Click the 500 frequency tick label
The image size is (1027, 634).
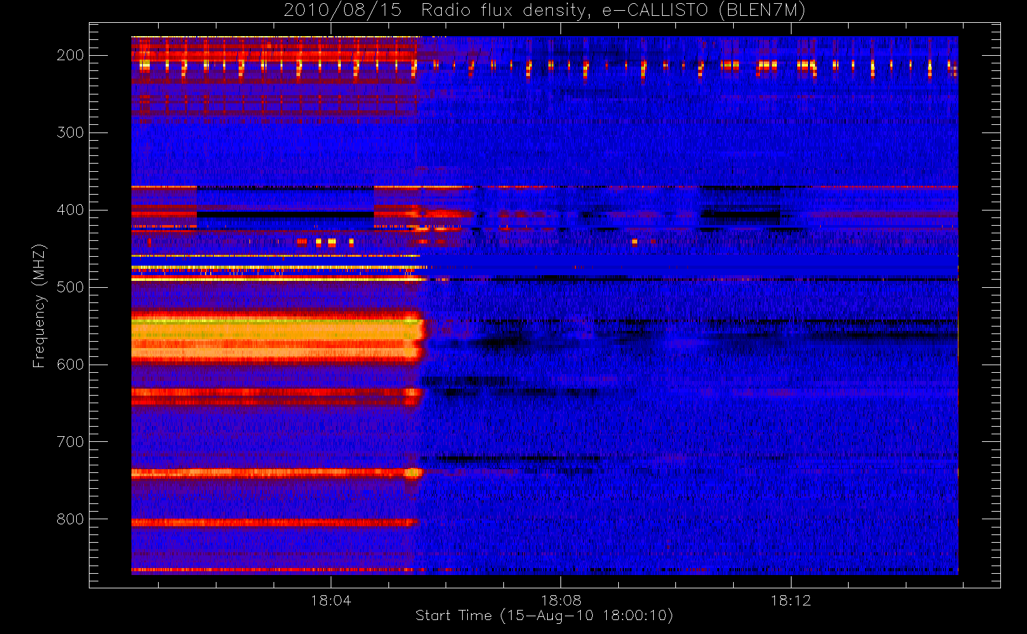pyautogui.click(x=70, y=287)
